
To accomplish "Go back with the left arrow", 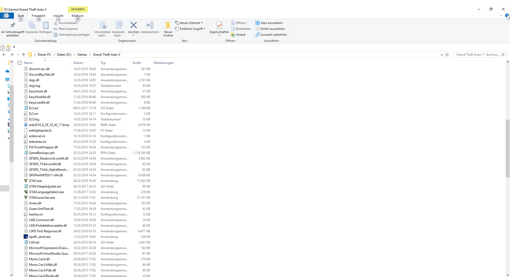I will tap(4, 55).
